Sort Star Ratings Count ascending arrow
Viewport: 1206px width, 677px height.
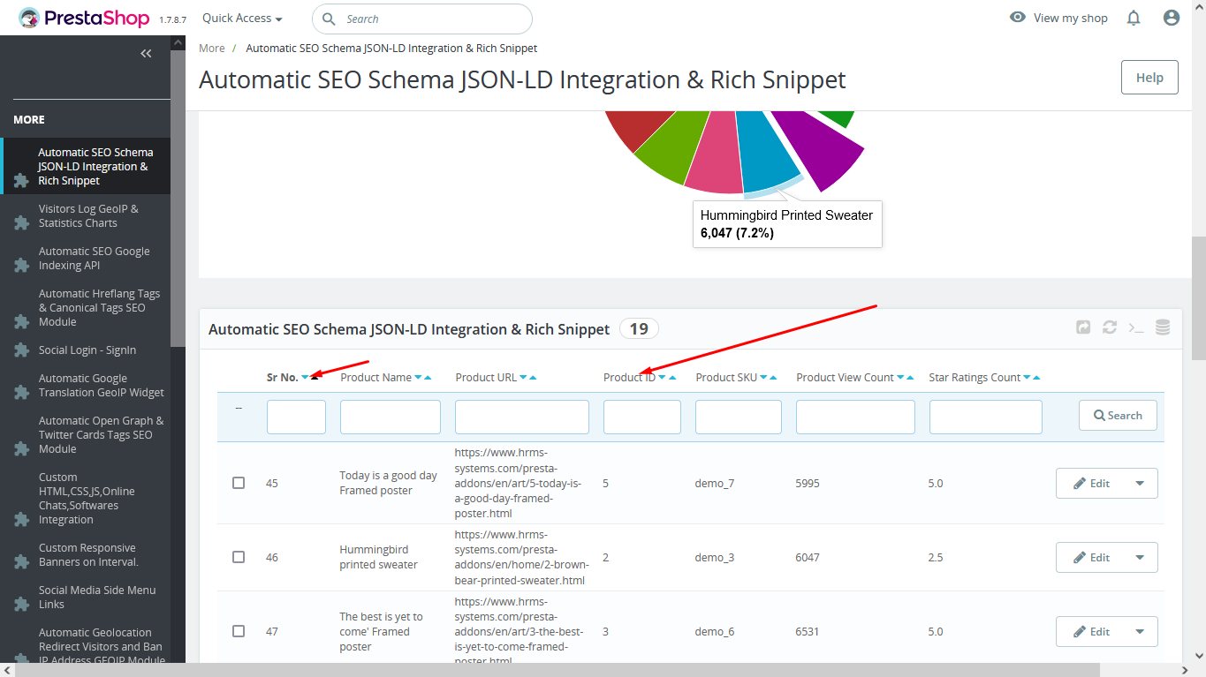(x=1037, y=378)
